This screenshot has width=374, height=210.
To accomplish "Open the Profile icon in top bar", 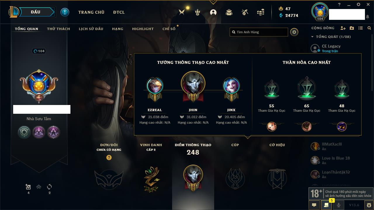I will pos(213,12).
